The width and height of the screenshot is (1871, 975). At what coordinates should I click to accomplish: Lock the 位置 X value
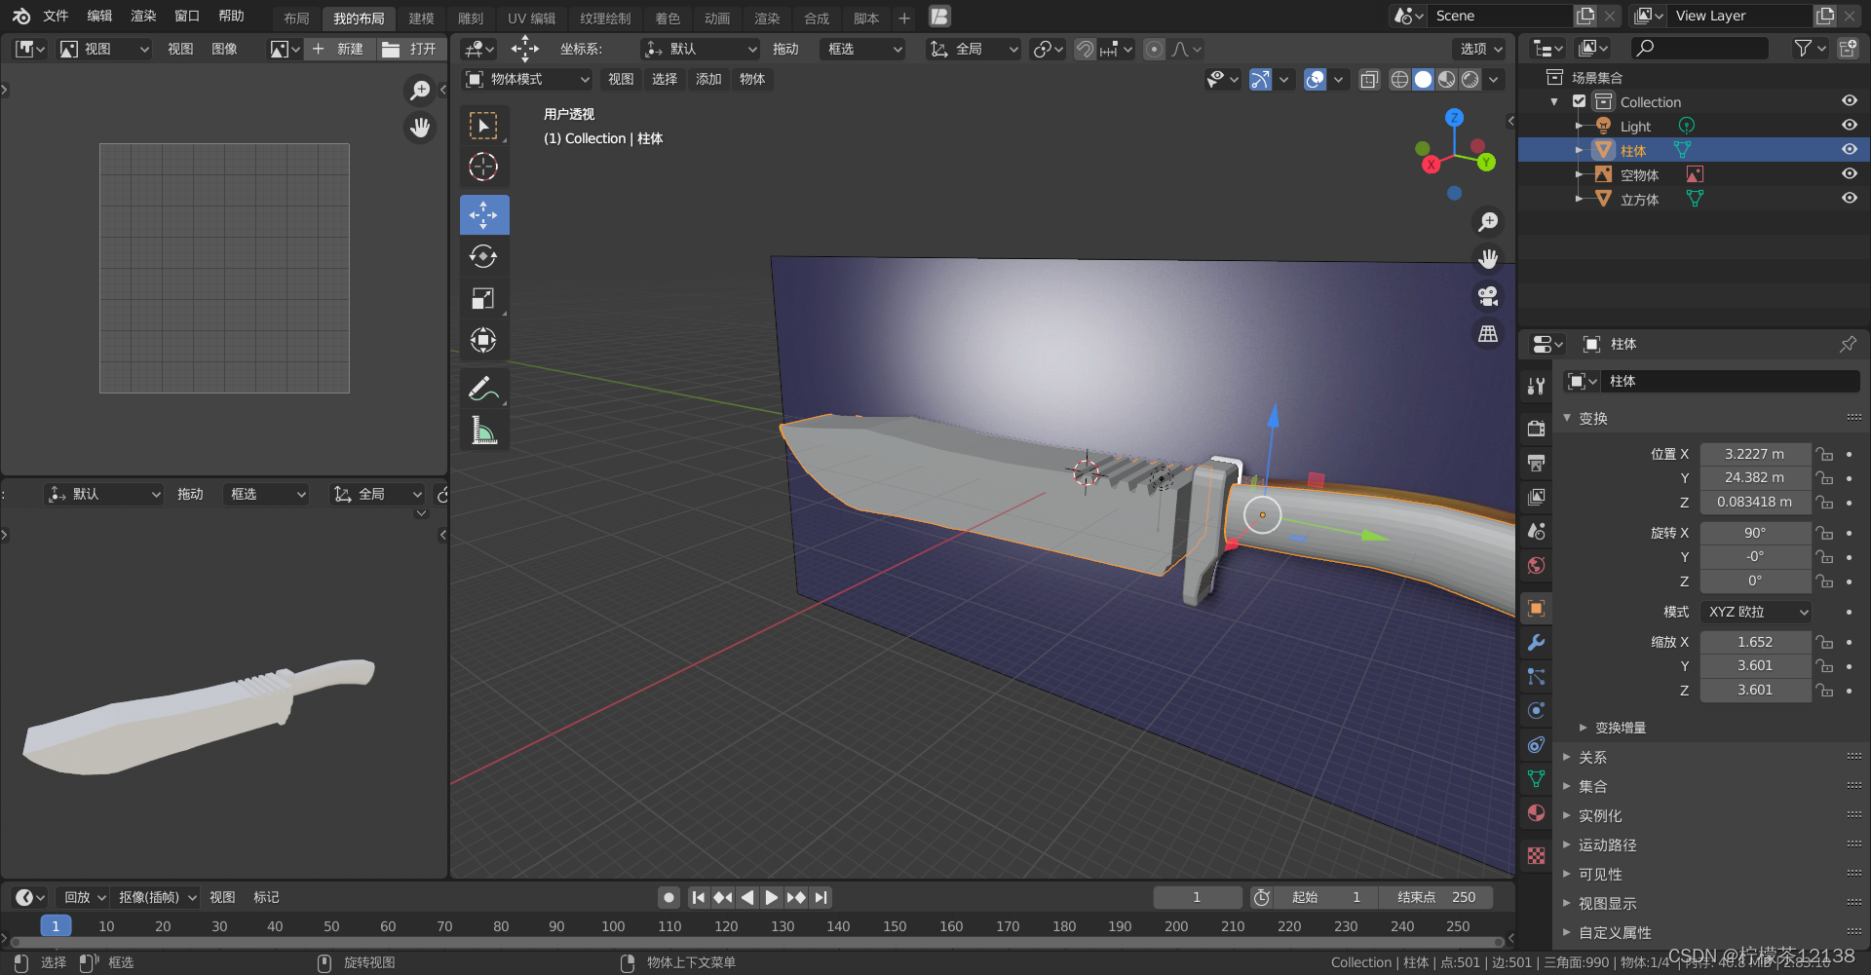tap(1824, 454)
